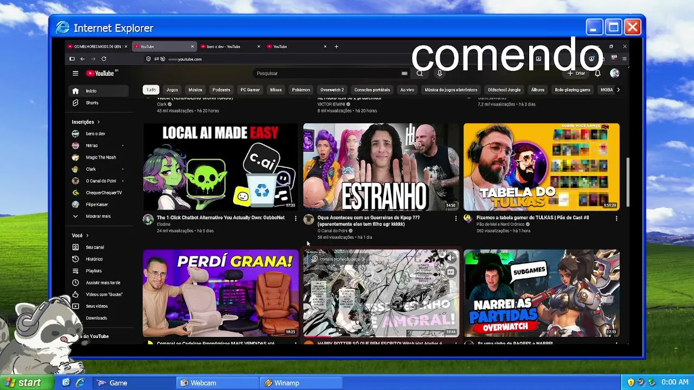The width and height of the screenshot is (694, 390).
Task: Open the browser hamburger menu
Action: click(625, 59)
